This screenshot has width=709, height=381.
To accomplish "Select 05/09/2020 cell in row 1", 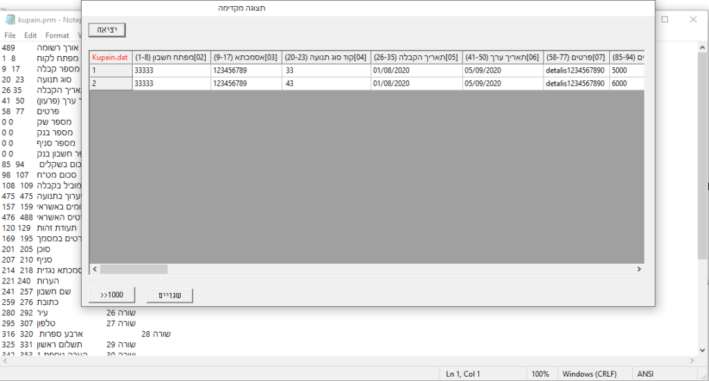I will 503,71.
